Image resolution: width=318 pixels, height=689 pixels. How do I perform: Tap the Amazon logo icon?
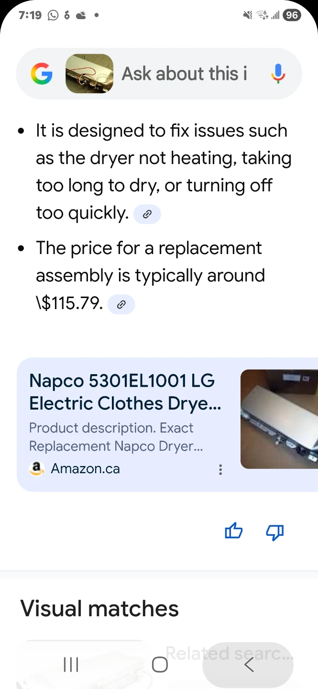(x=37, y=468)
